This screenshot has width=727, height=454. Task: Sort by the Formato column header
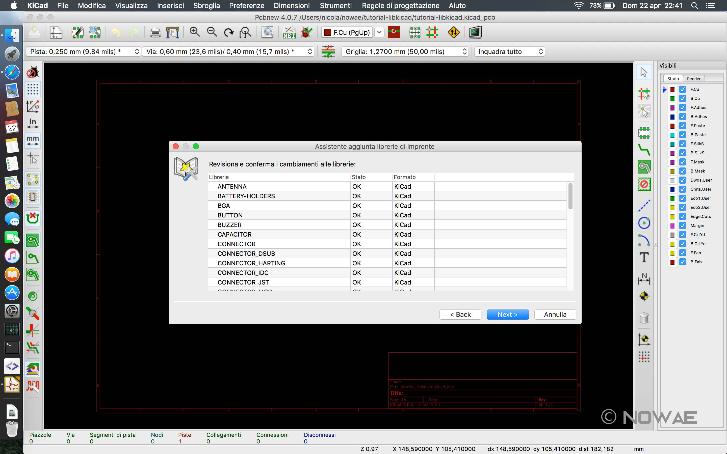click(413, 177)
